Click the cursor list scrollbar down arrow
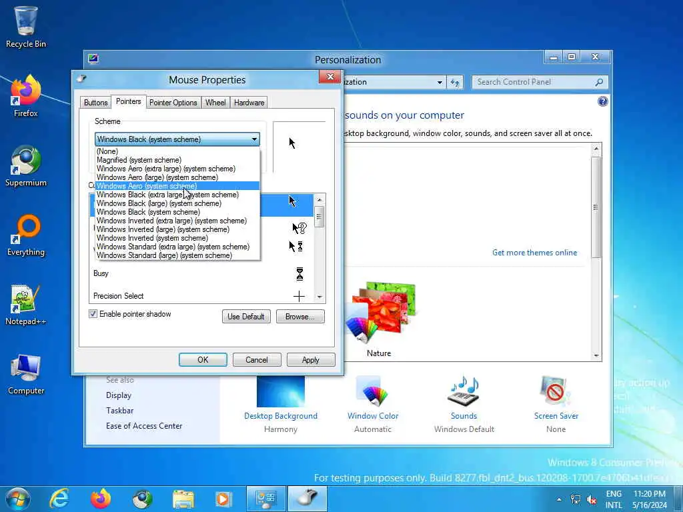 (x=319, y=297)
